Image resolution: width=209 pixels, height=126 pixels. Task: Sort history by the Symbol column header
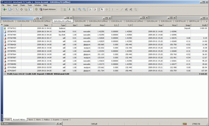click(84, 25)
